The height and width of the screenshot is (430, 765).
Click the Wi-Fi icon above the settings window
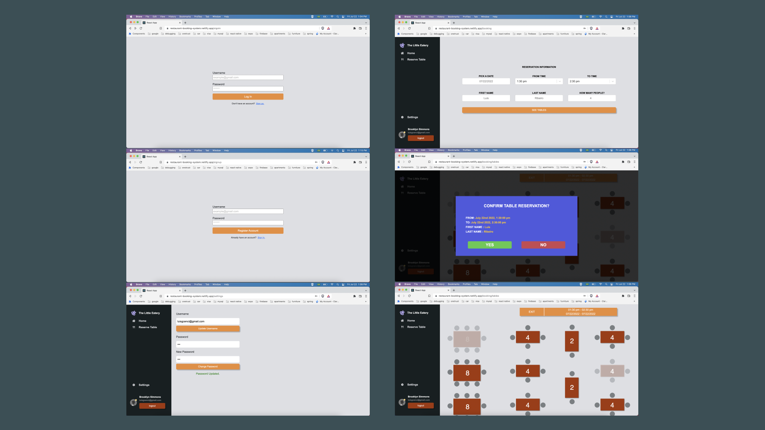pyautogui.click(x=332, y=284)
